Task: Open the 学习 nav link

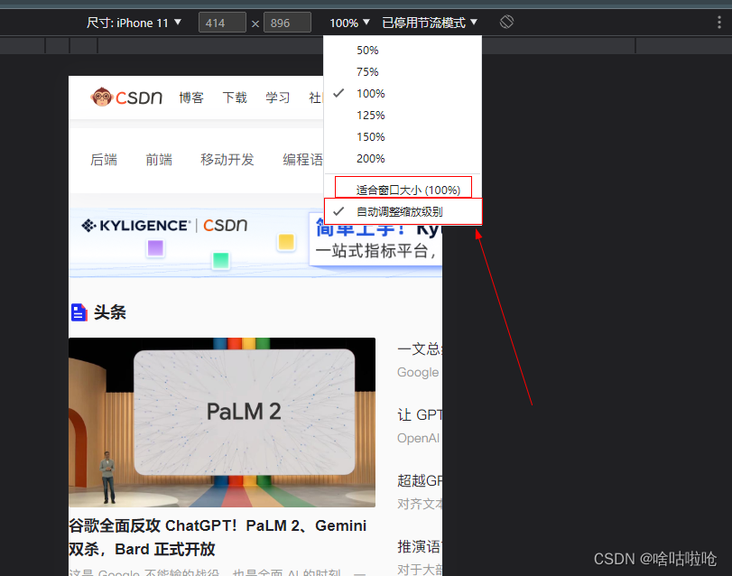Action: click(x=278, y=98)
